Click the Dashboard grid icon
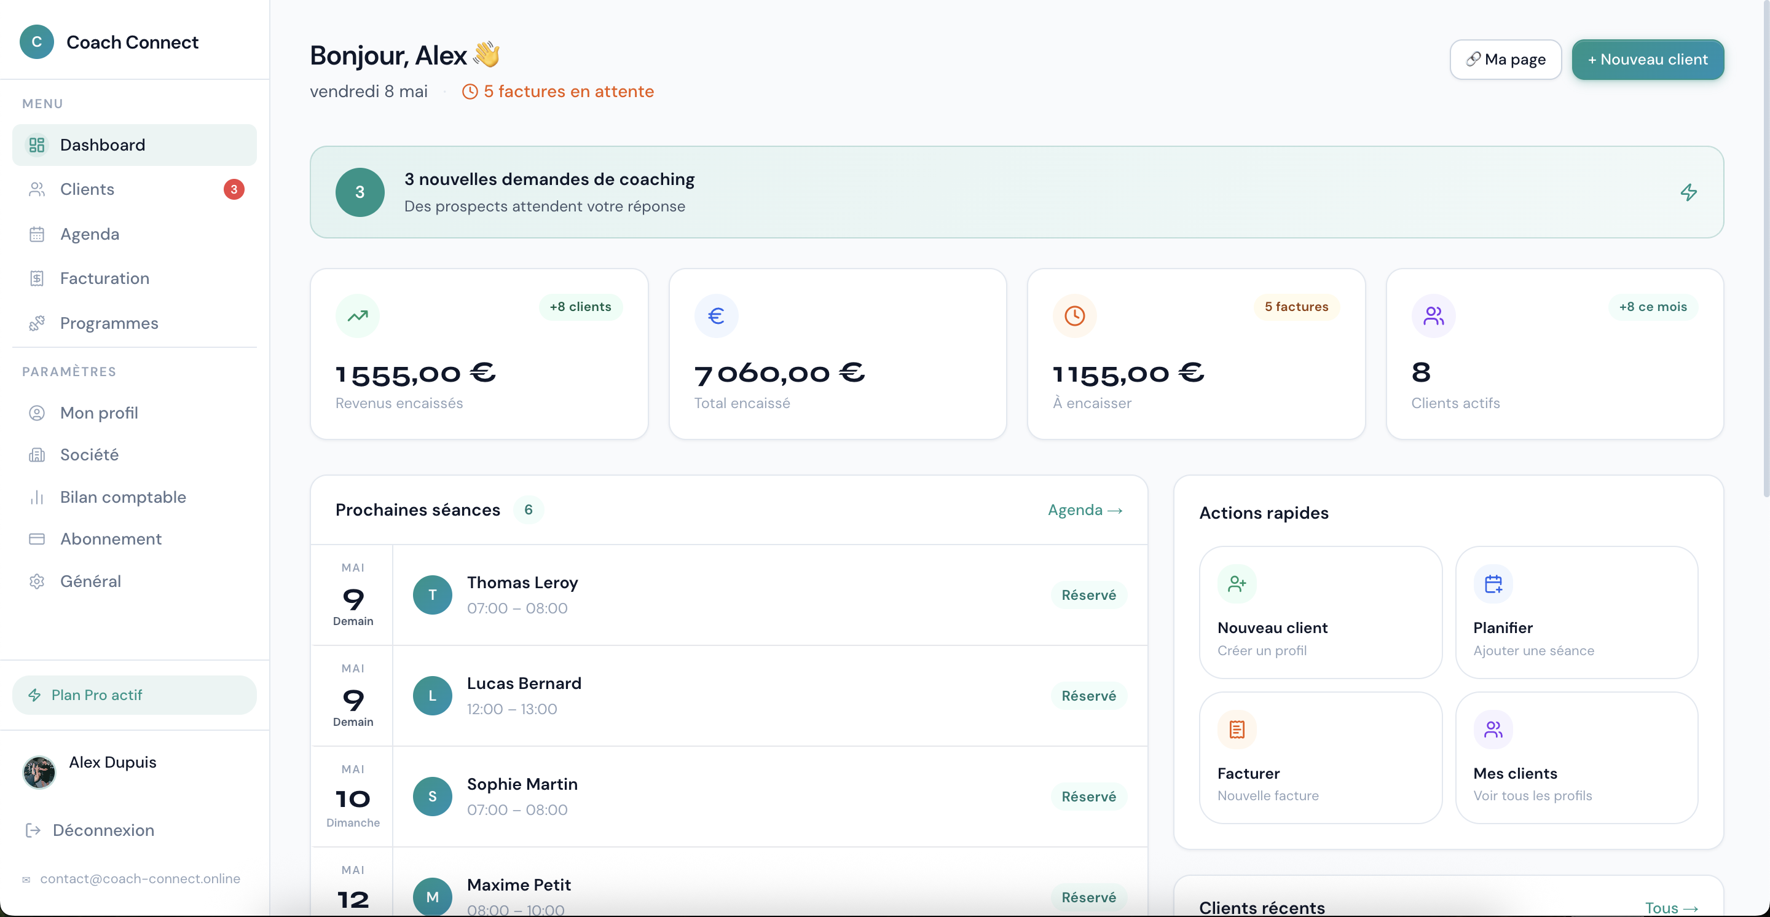 37,145
